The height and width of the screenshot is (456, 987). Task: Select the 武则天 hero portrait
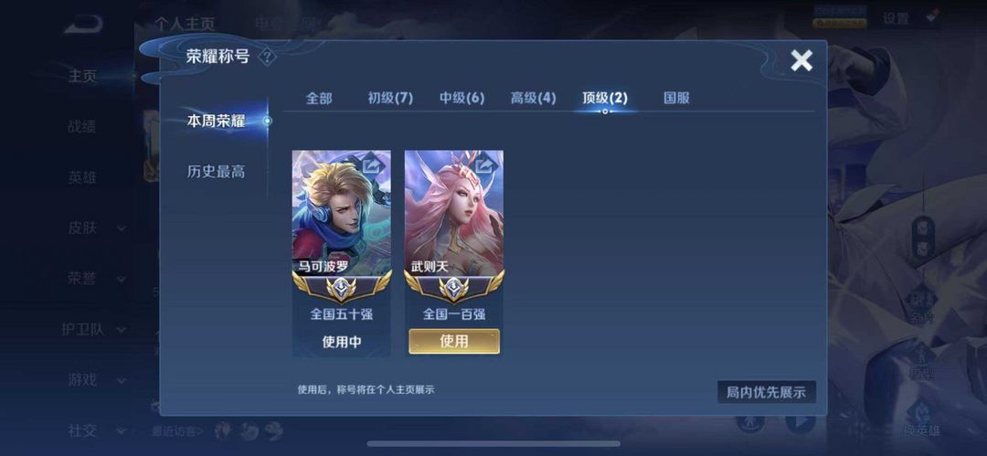pyautogui.click(x=454, y=211)
